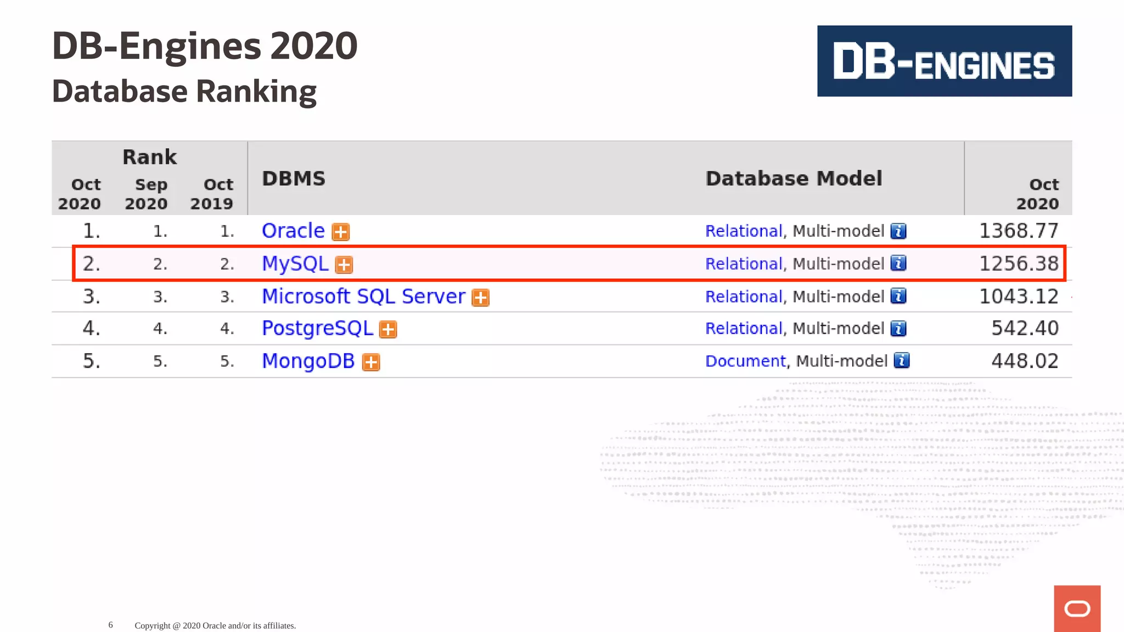This screenshot has width=1124, height=632.
Task: Open the Relational link in Oracle's row
Action: coord(744,231)
